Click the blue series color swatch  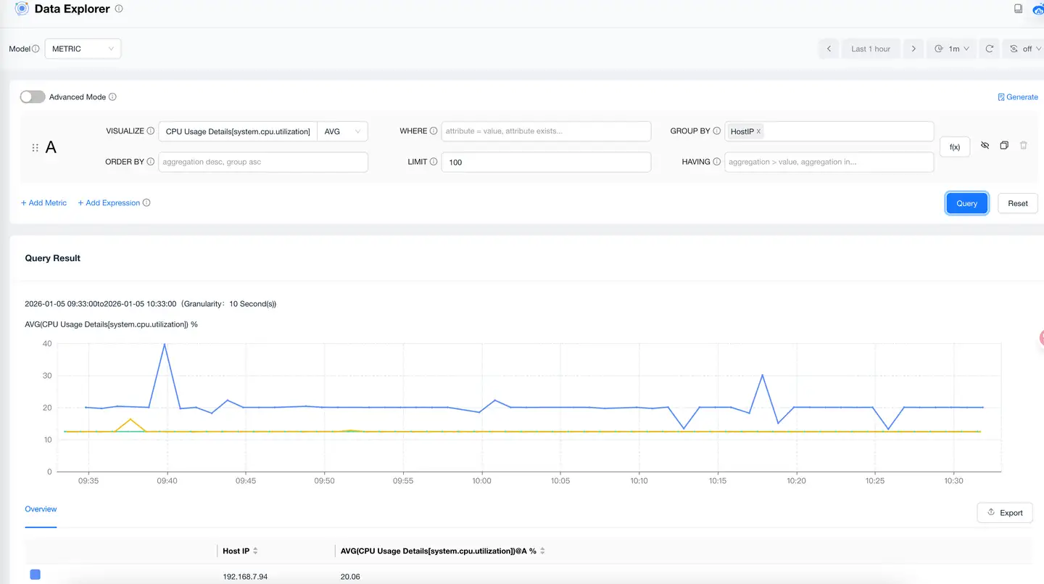point(35,575)
